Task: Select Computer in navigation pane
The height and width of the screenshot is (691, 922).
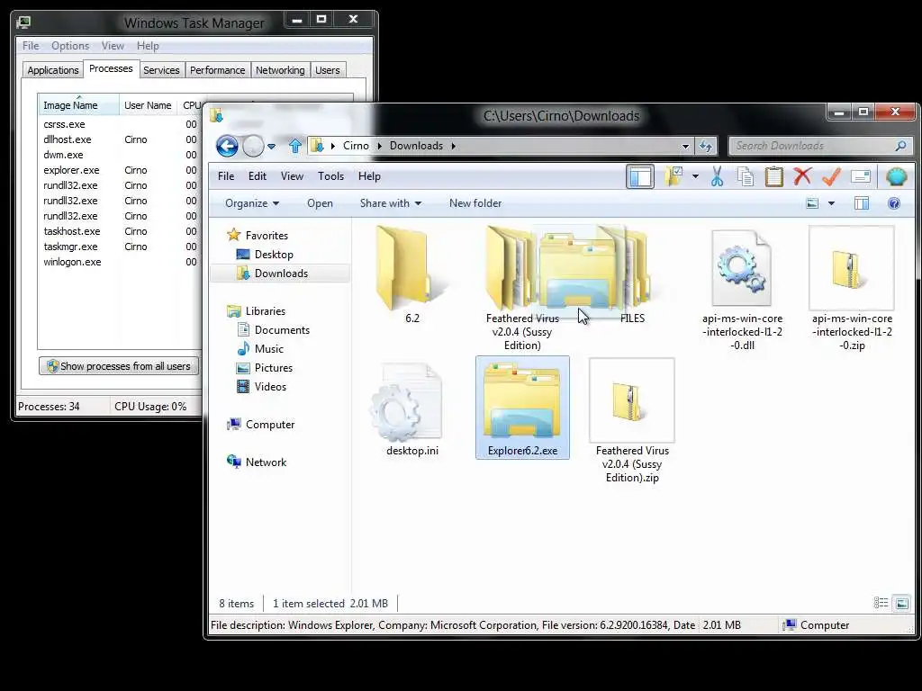Action: 270,425
